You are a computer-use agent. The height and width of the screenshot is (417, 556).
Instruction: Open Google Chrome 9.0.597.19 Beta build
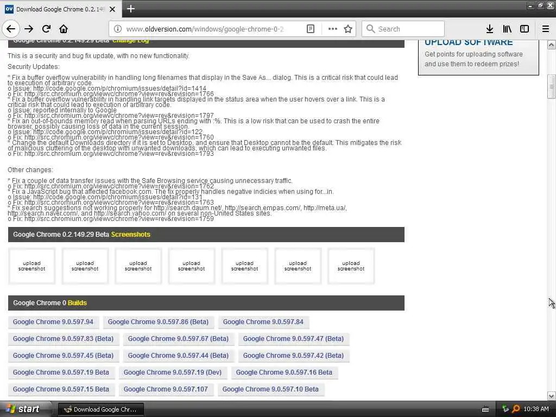[61, 372]
